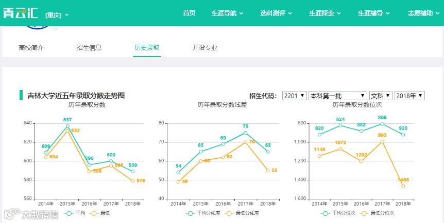Click the 1146 lowest rank point for 2014年

click(319, 156)
